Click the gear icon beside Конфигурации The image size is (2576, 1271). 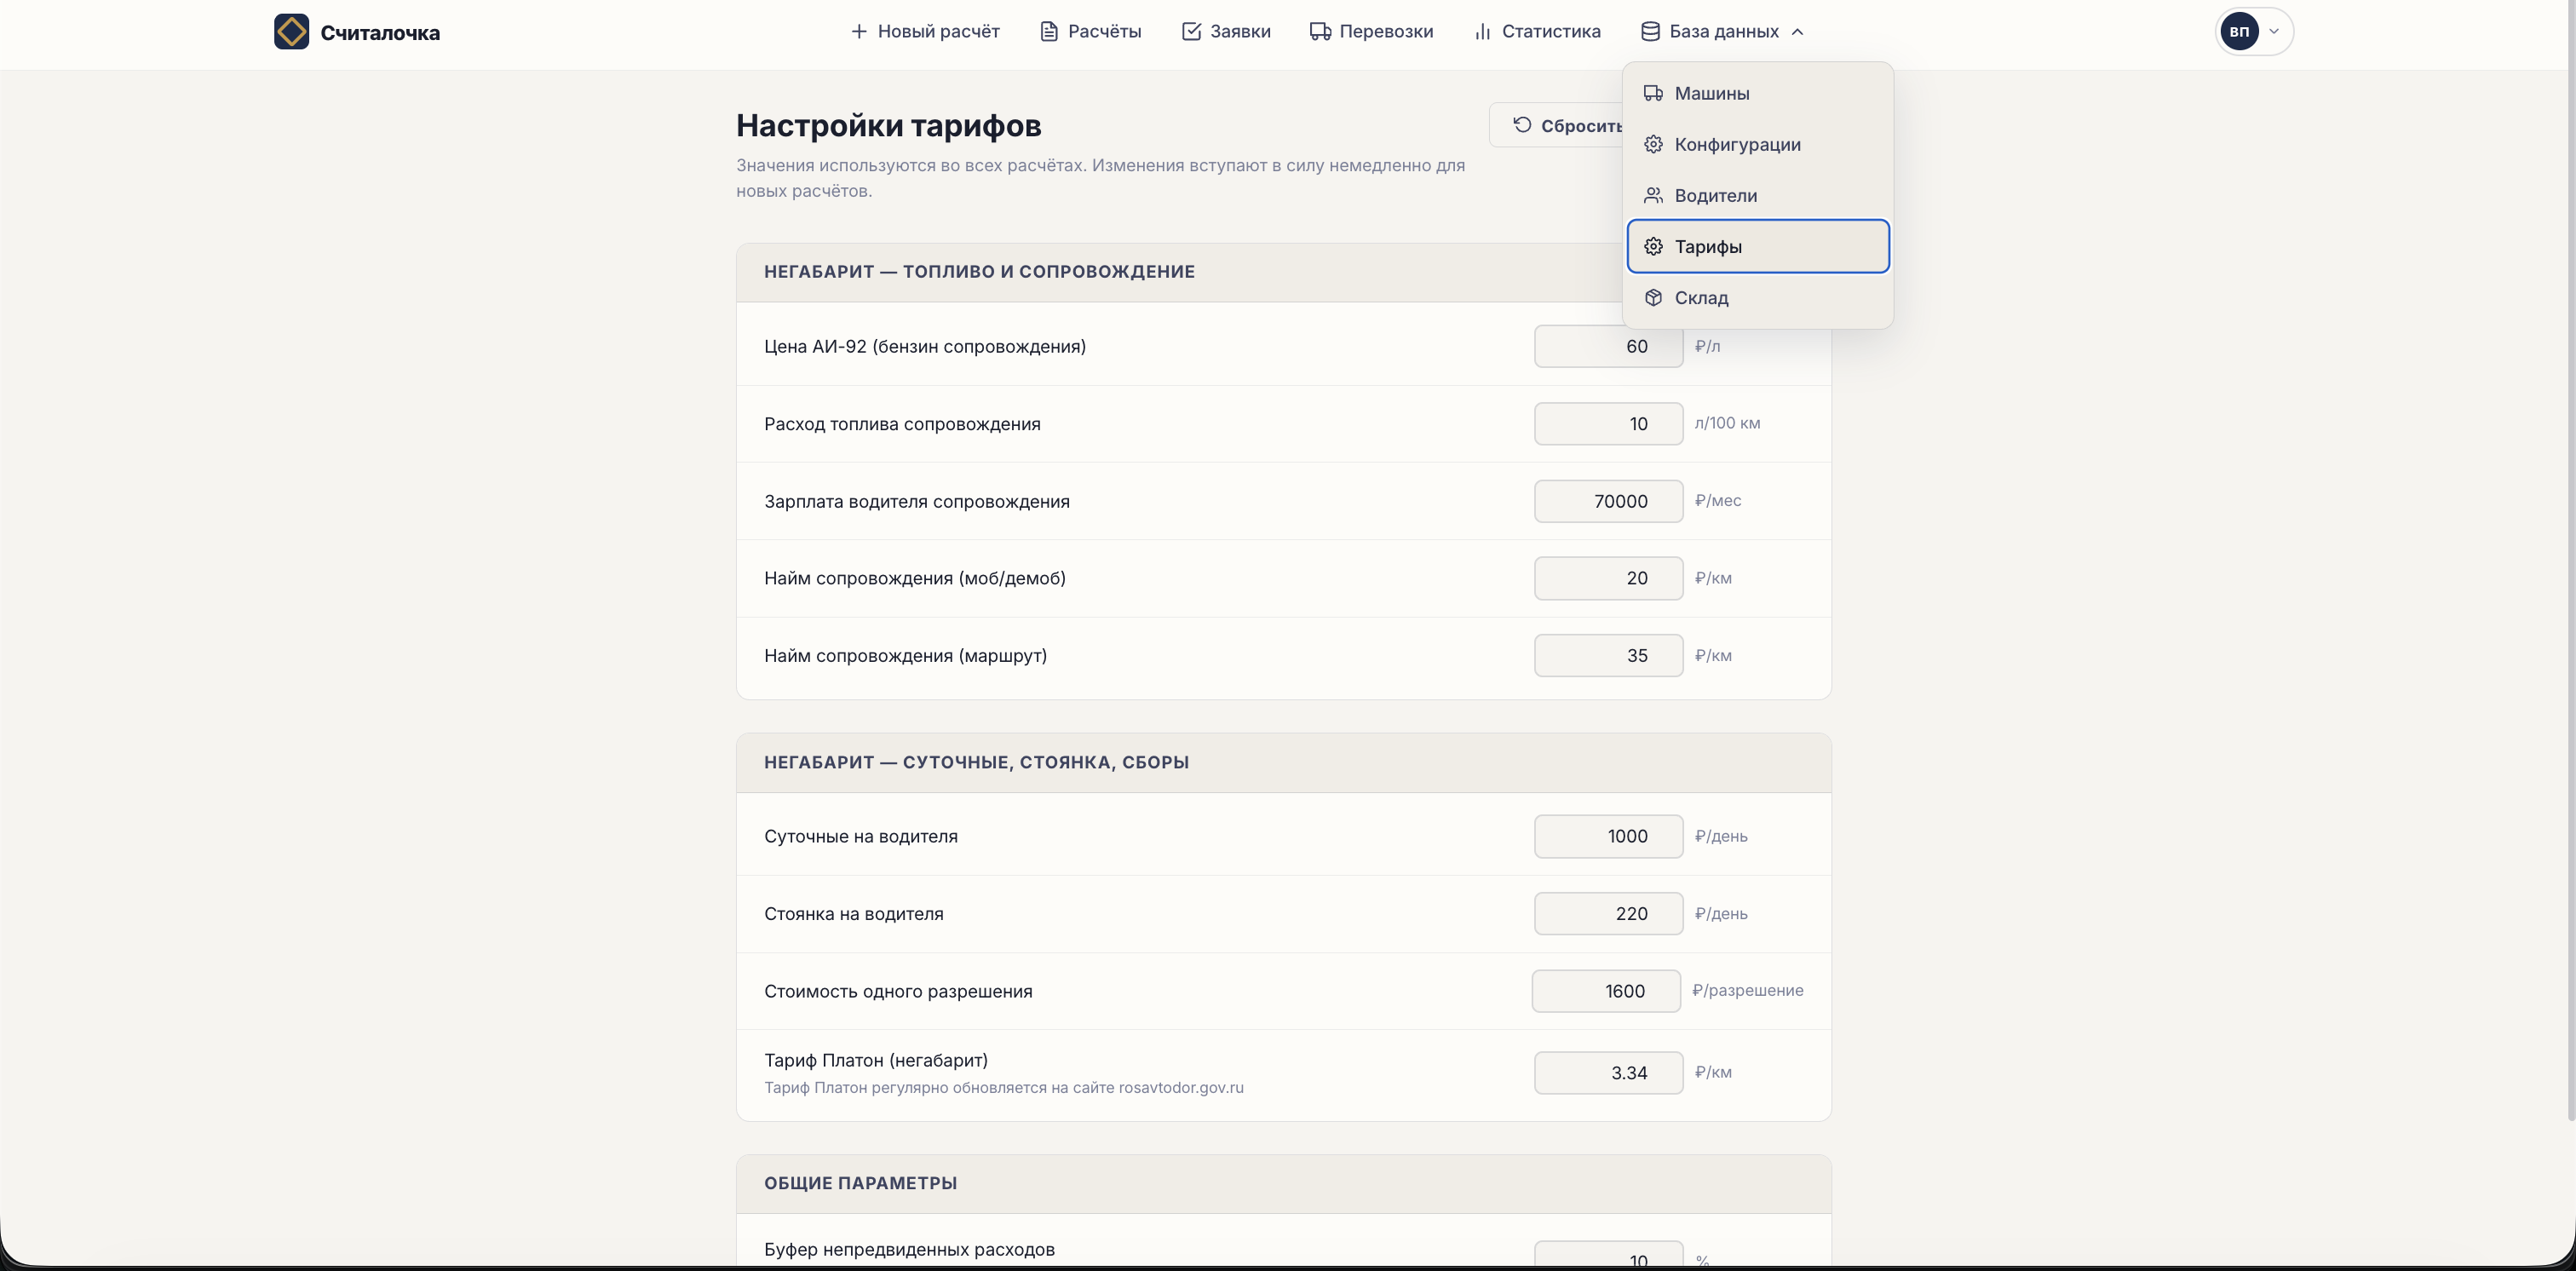click(x=1653, y=144)
